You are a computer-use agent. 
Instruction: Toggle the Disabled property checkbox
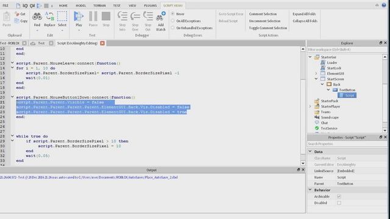[339, 203]
